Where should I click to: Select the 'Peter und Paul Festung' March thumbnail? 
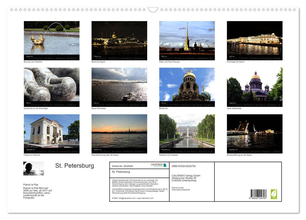(x=187, y=40)
